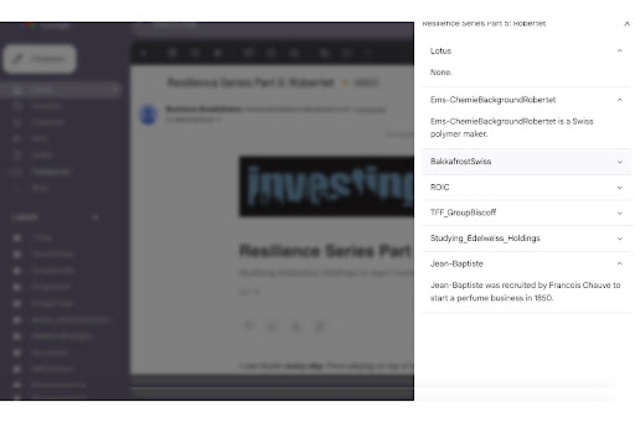635x423 pixels.
Task: Click the Compose button in Gmail
Action: point(39,59)
